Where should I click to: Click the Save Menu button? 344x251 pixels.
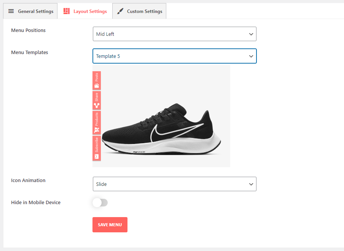[110, 225]
